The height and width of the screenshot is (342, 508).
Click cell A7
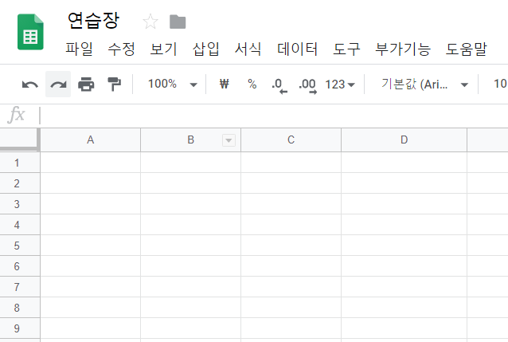pos(91,287)
